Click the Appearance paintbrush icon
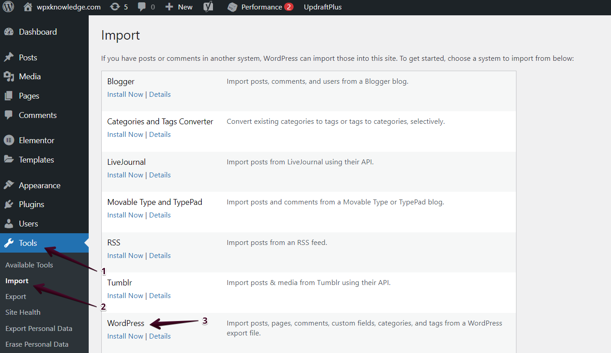Screen dimensions: 611x353 tap(9, 186)
